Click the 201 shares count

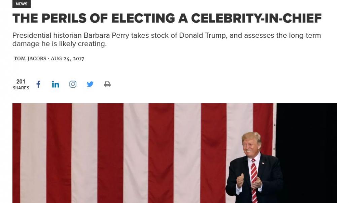pos(21,82)
